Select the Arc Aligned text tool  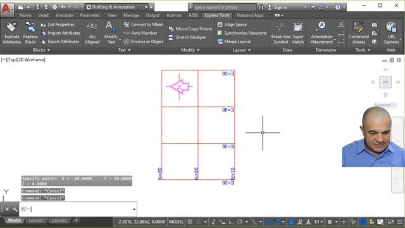click(92, 33)
